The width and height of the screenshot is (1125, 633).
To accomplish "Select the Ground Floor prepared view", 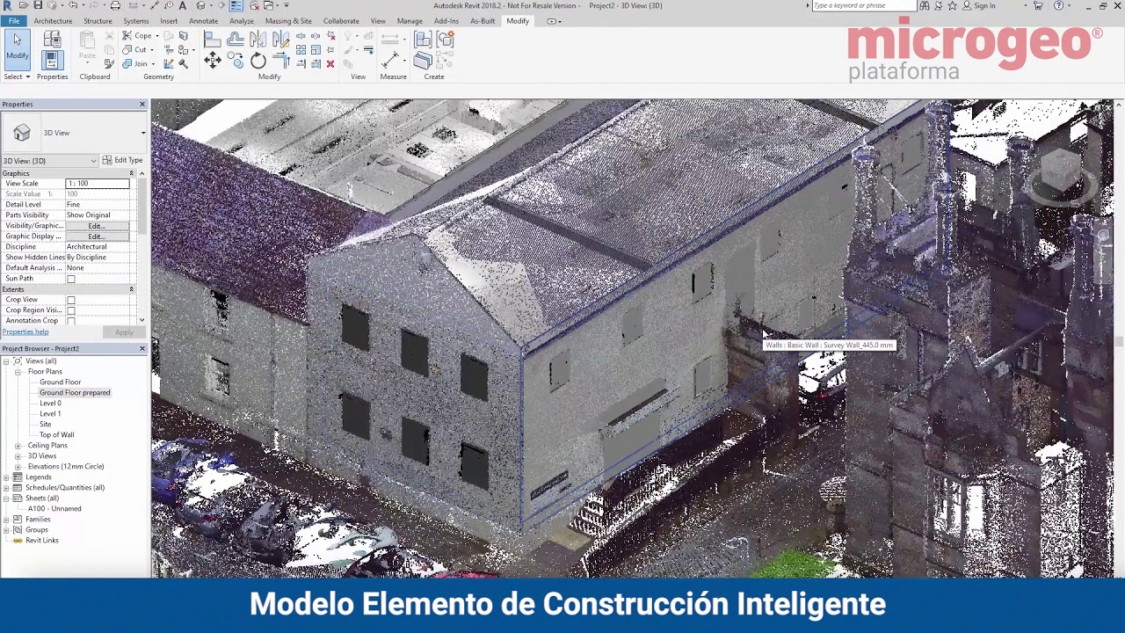I will 75,393.
